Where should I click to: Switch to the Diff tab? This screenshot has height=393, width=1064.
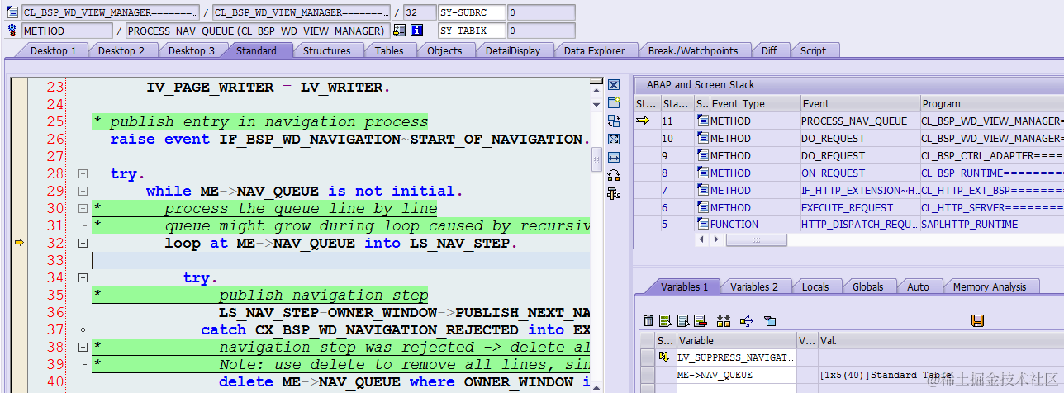769,50
